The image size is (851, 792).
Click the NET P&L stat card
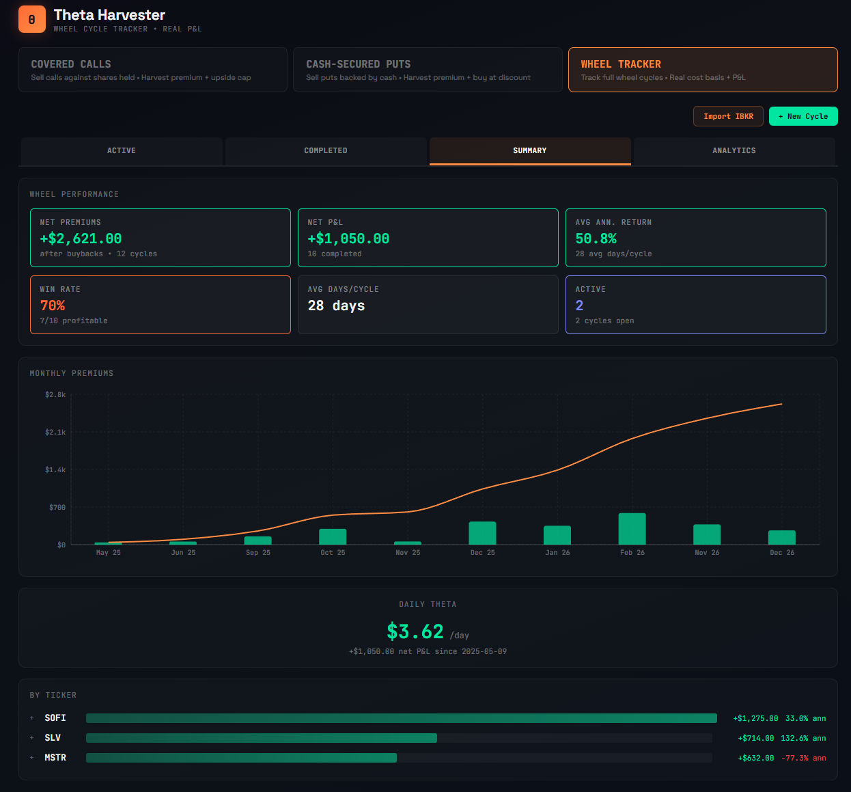428,237
